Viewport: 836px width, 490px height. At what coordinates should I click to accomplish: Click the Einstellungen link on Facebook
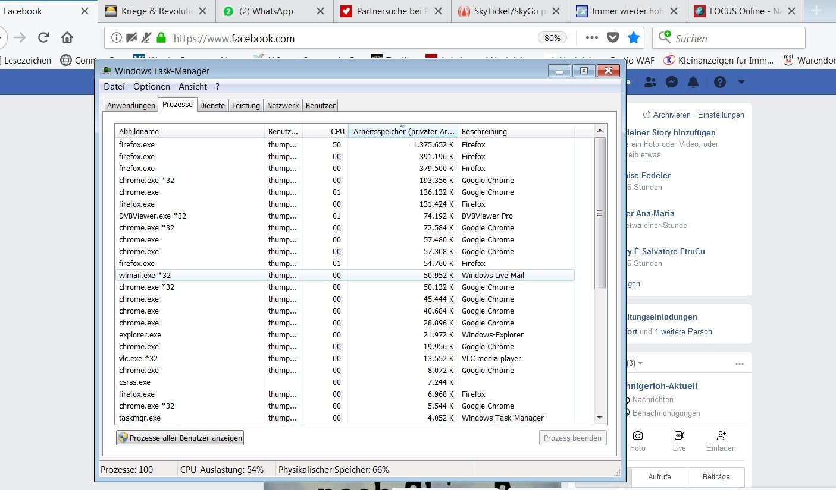tap(721, 115)
